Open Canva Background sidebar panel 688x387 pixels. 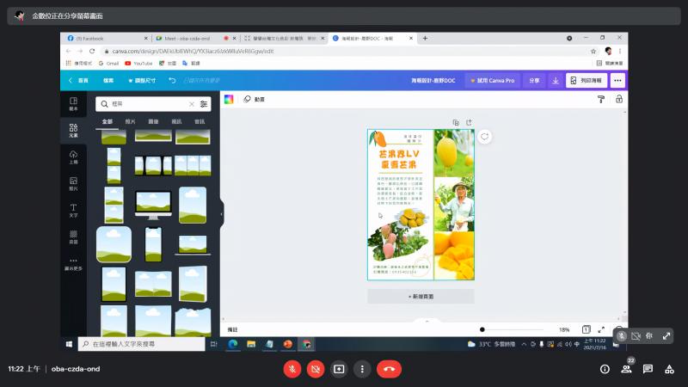(73, 237)
